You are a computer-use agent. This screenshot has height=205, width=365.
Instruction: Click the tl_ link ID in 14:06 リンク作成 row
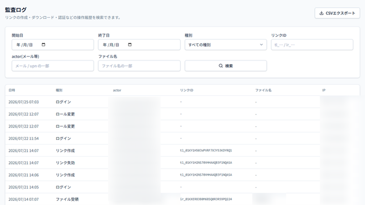[206, 174]
